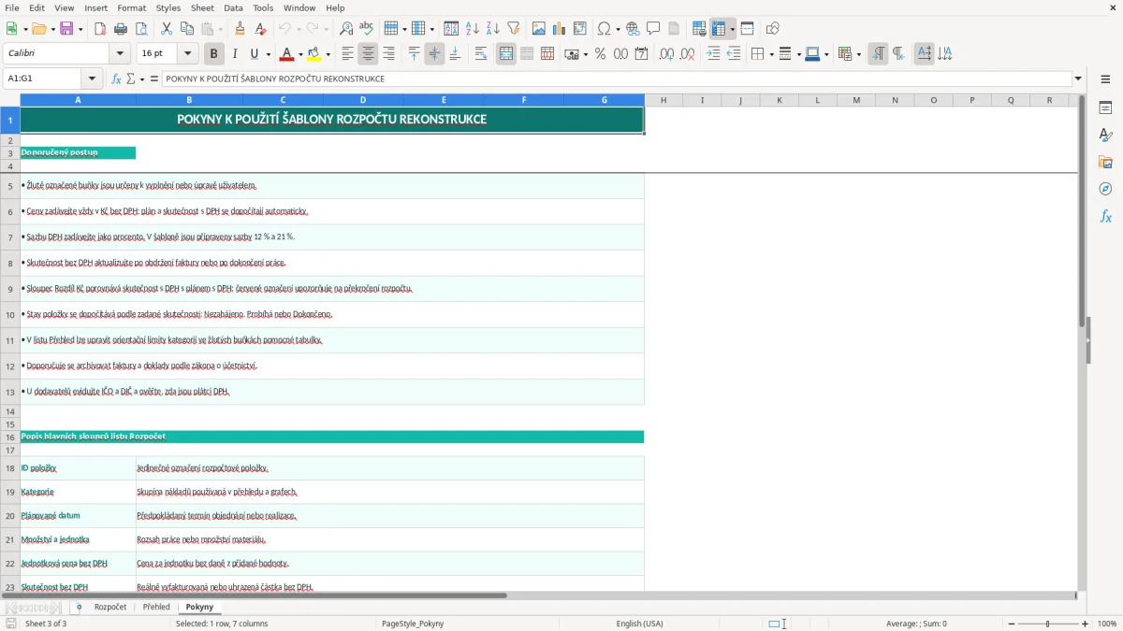
Task: Toggle Italic formatting
Action: 235,54
